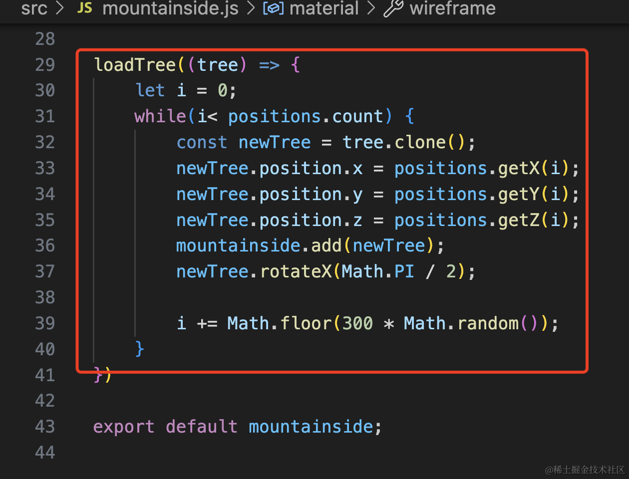Click line number 29 in gutter

[45, 65]
